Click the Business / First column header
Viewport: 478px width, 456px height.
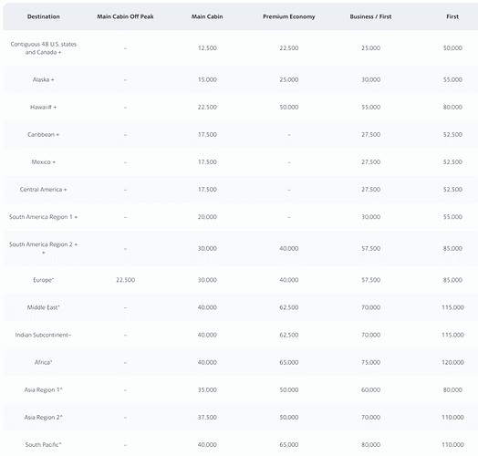pos(370,16)
